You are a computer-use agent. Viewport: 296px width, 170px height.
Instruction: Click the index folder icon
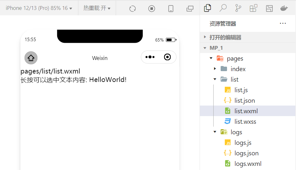coord(224,69)
